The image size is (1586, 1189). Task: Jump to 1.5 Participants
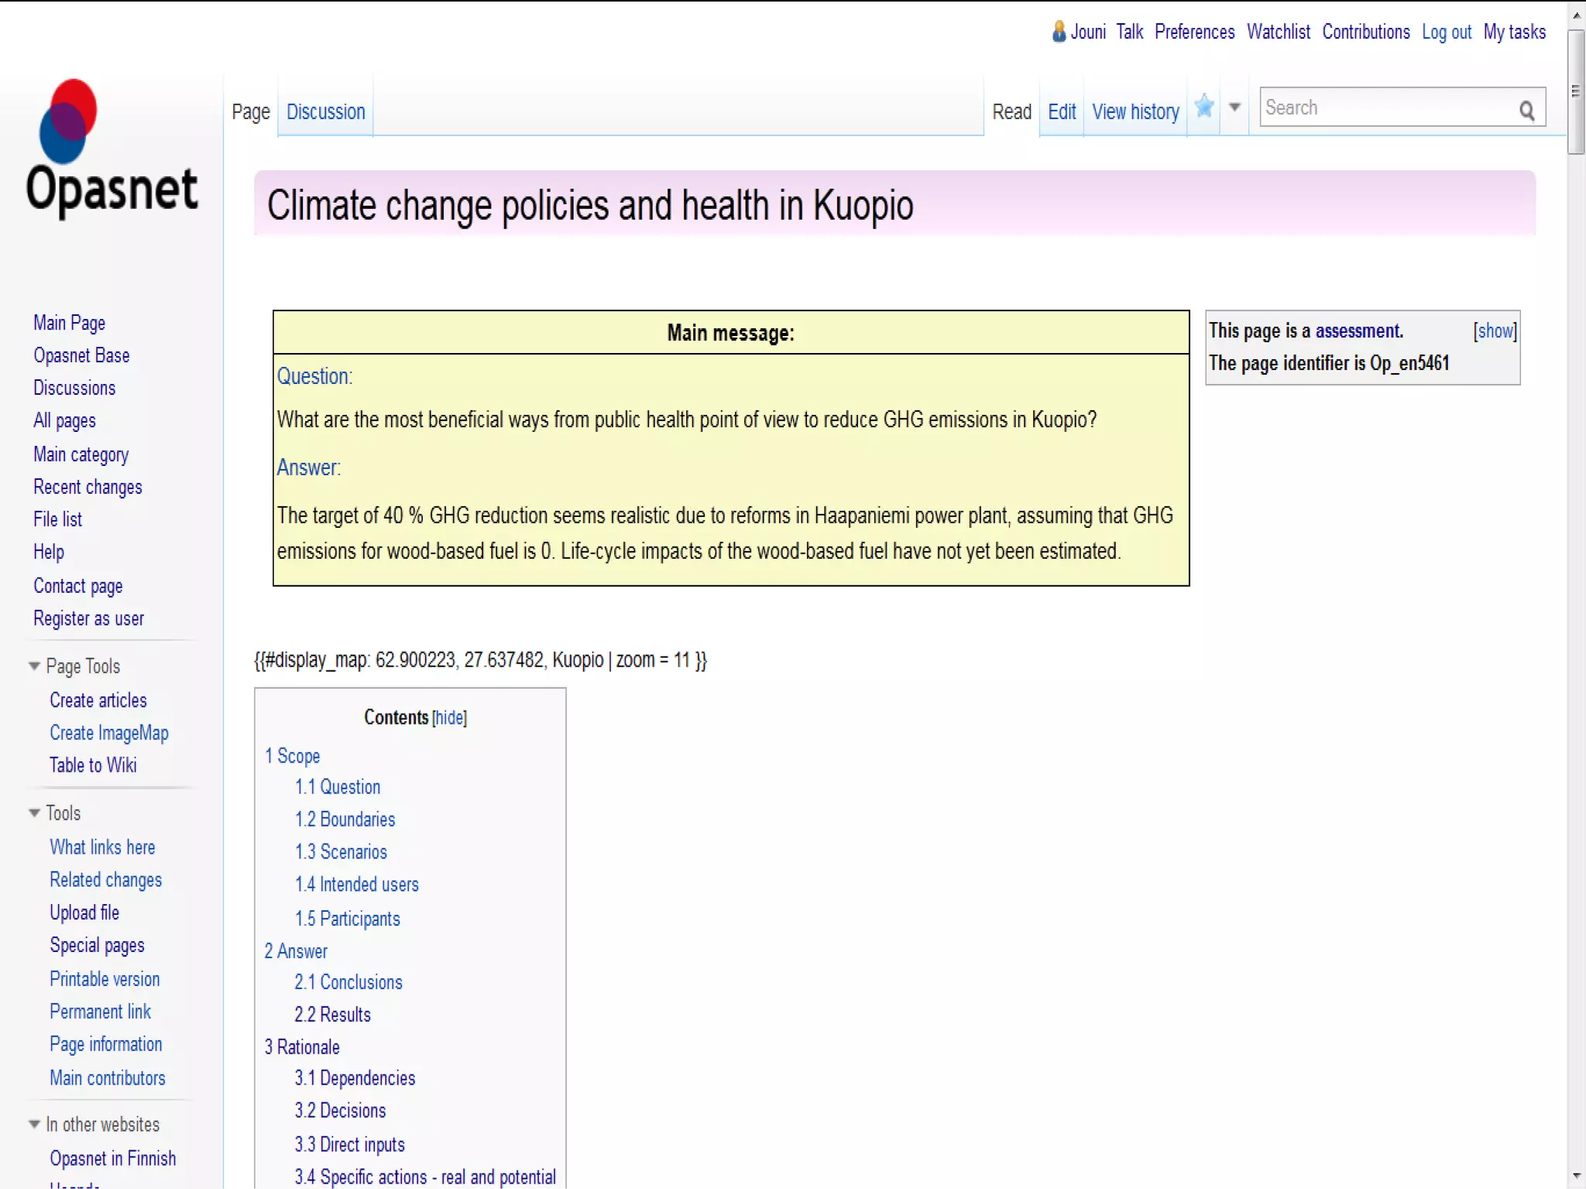tap(347, 919)
